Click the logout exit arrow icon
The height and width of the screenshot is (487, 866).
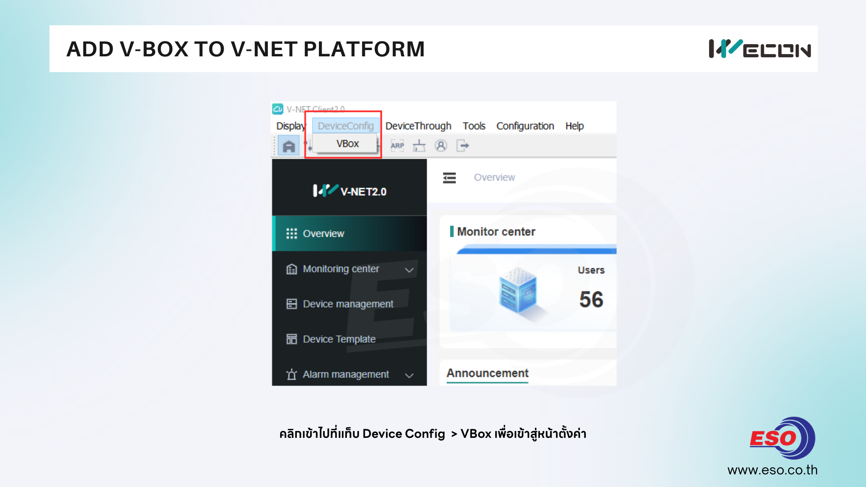click(462, 146)
